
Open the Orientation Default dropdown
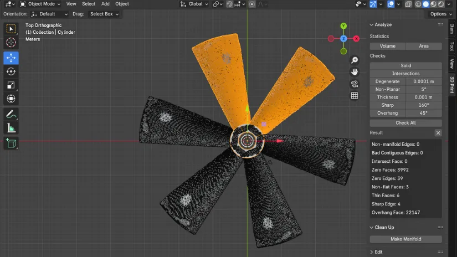[x=49, y=14]
